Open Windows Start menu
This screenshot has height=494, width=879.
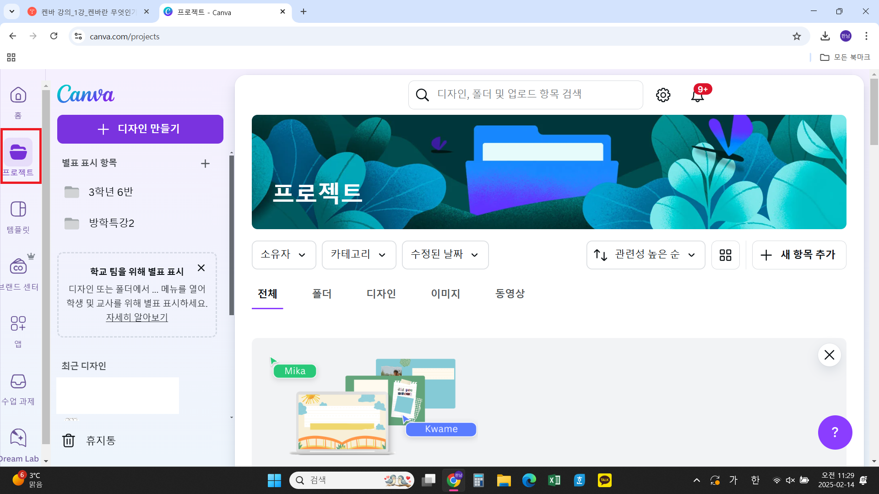[x=274, y=480]
